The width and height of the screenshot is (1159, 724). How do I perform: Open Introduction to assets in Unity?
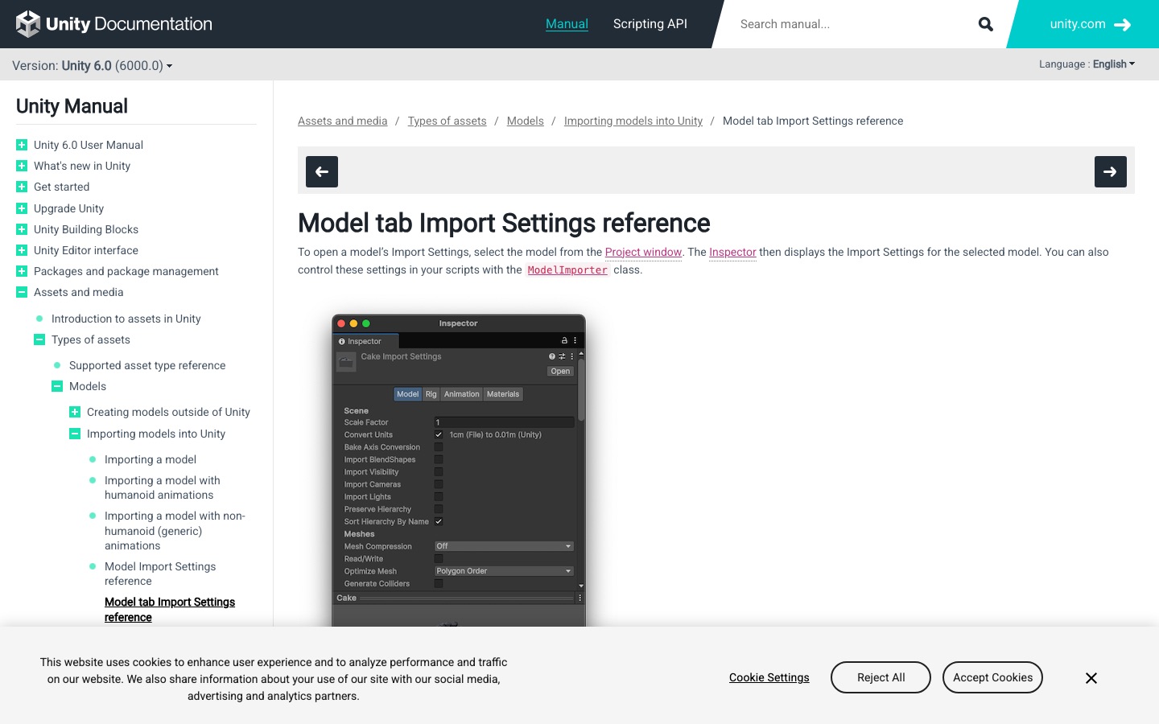pyautogui.click(x=126, y=319)
